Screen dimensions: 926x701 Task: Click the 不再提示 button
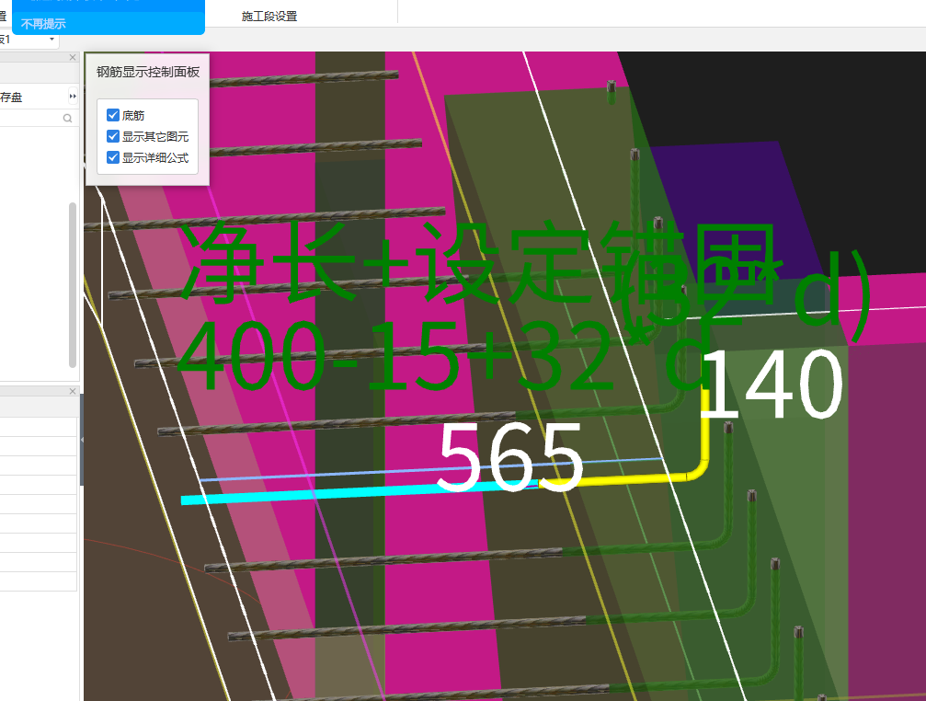43,24
